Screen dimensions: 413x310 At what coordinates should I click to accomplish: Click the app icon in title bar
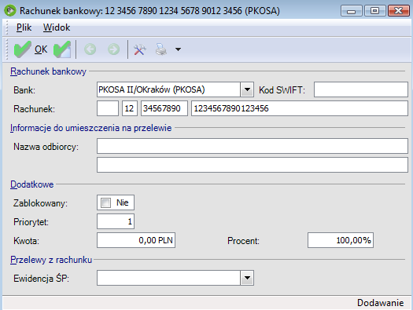(x=10, y=11)
